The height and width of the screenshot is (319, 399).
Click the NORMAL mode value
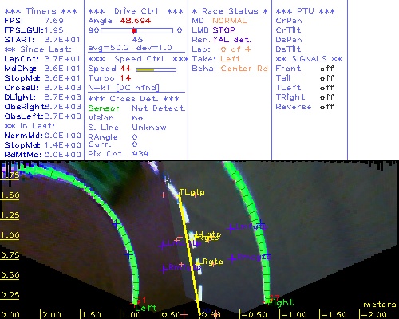tap(230, 21)
